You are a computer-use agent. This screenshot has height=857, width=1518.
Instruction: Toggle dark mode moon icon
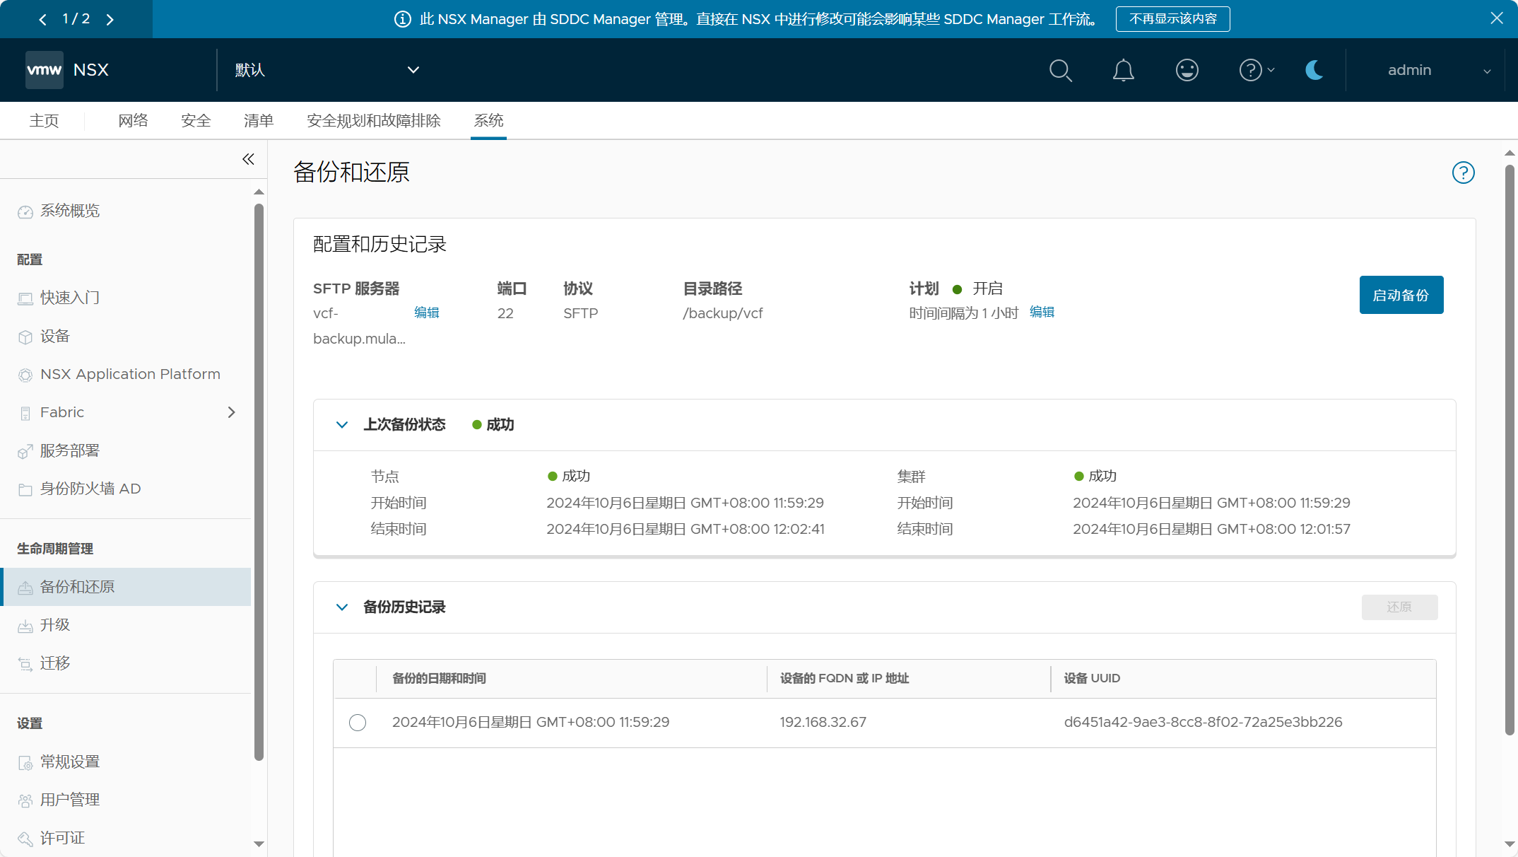coord(1314,70)
